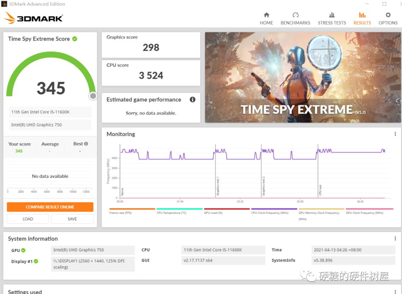Click the LOAD button
This screenshot has height=294, width=402.
tap(28, 219)
